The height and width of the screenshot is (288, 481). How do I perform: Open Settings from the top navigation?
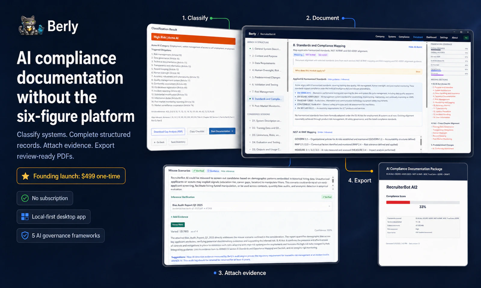pyautogui.click(x=444, y=38)
